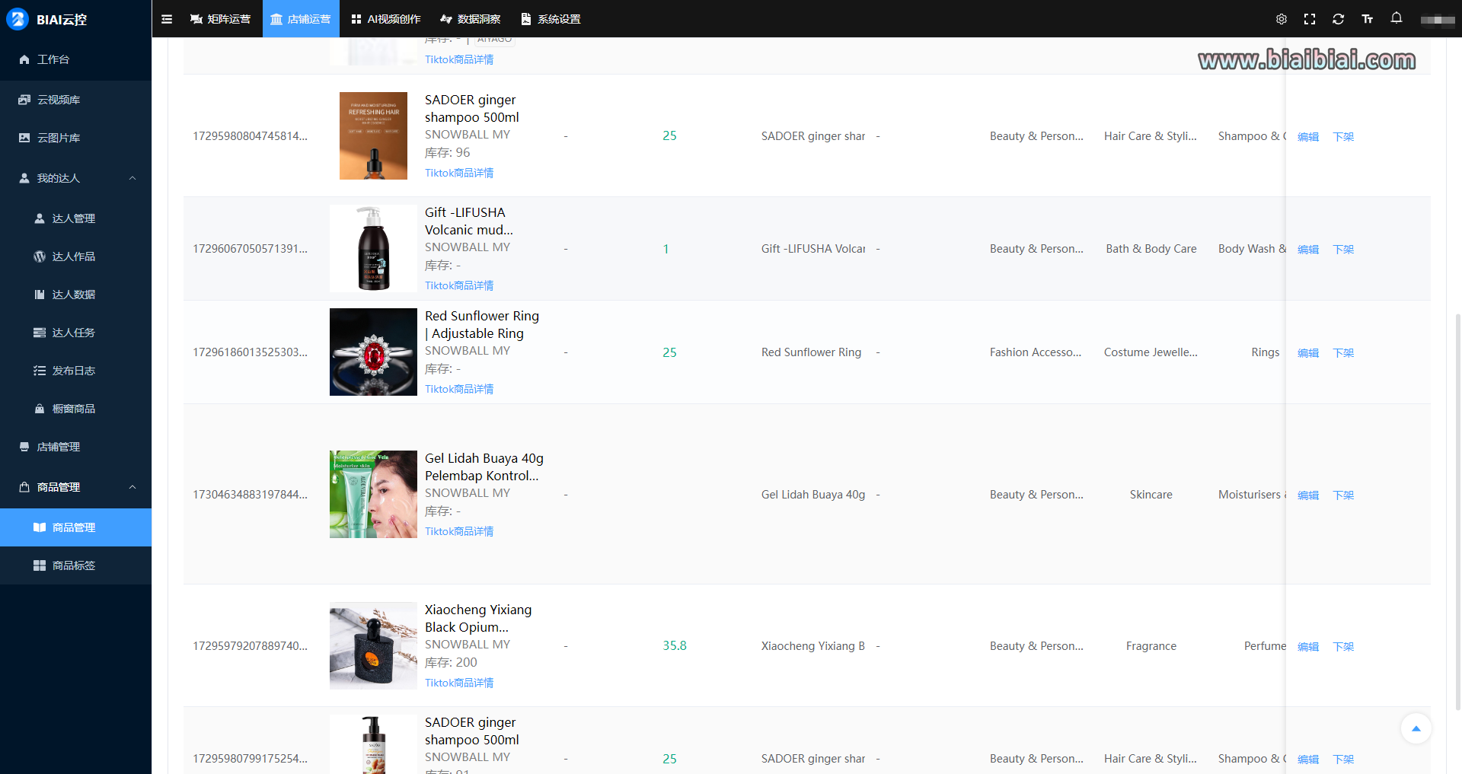Open Tiktok商品详情 for Gift -LIFUSHA Volcanic mud
1462x774 pixels.
point(459,285)
